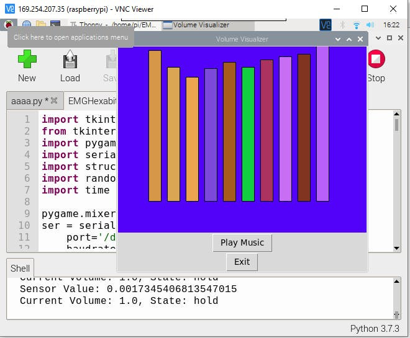
Task: Launch the web browser globe icon
Action: [x=27, y=25]
